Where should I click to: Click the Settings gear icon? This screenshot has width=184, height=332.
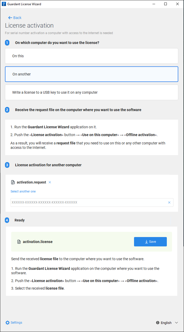[x=8, y=323]
